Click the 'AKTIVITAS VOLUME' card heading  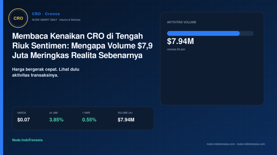[182, 22]
